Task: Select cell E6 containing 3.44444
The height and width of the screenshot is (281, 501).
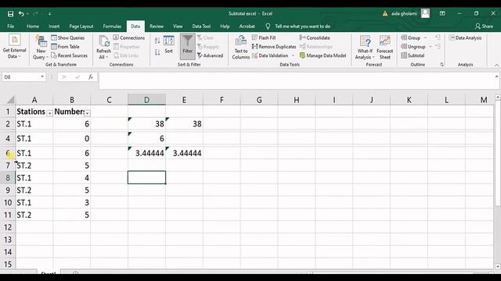Action: (x=184, y=153)
